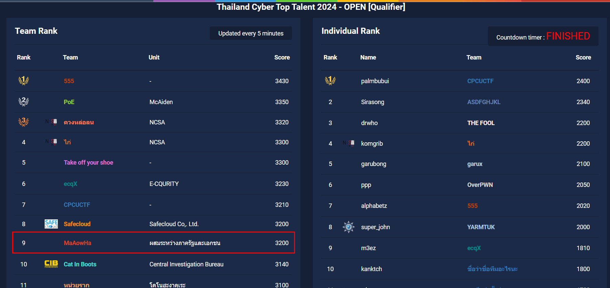Image resolution: width=610 pixels, height=288 pixels.
Task: Click the bronze third-place medal in Team Rank
Action: [24, 122]
